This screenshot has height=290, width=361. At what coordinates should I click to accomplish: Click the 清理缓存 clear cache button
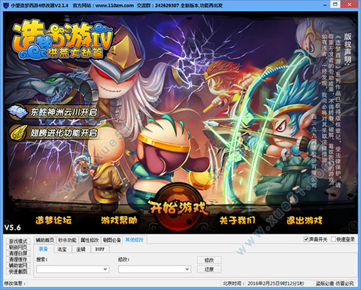(18, 259)
